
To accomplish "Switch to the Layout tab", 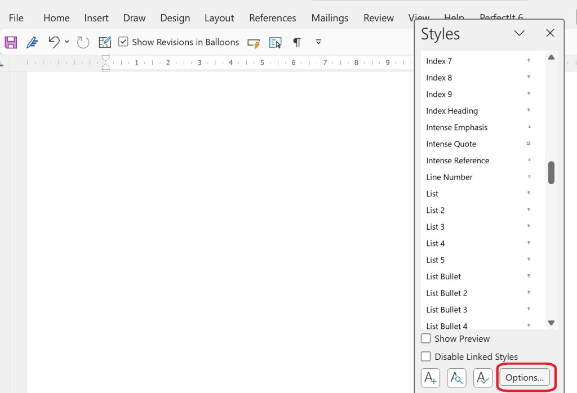I will [219, 18].
